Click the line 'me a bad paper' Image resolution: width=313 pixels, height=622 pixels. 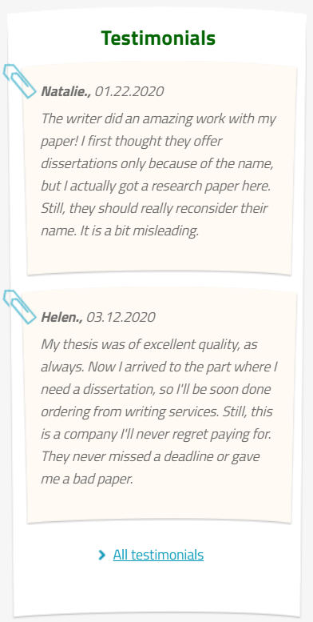pyautogui.click(x=87, y=480)
